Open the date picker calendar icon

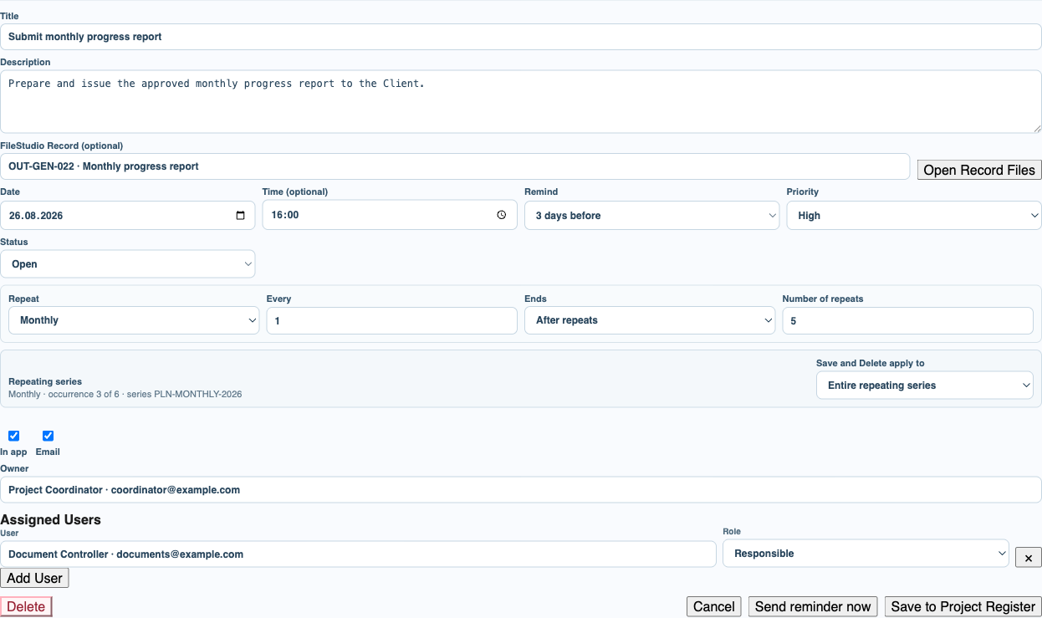click(x=241, y=216)
